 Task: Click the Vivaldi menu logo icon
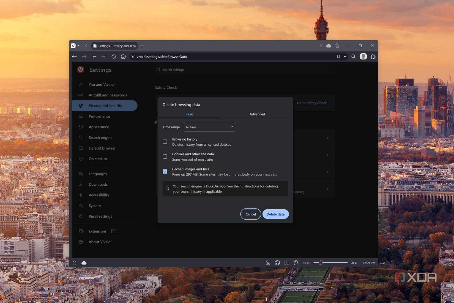click(x=73, y=46)
